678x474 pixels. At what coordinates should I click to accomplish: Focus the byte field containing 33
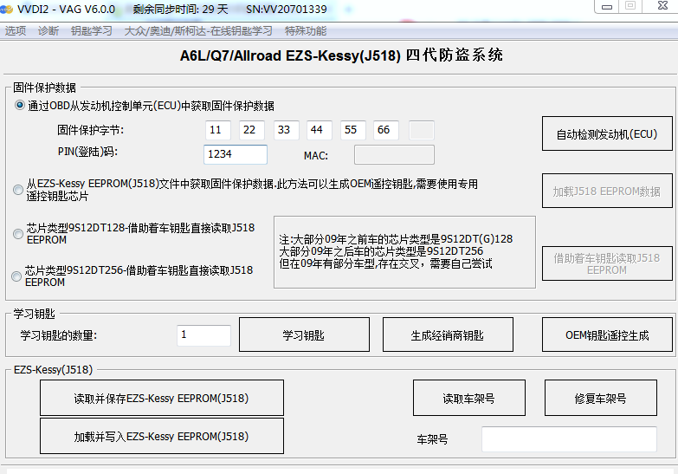pos(286,130)
